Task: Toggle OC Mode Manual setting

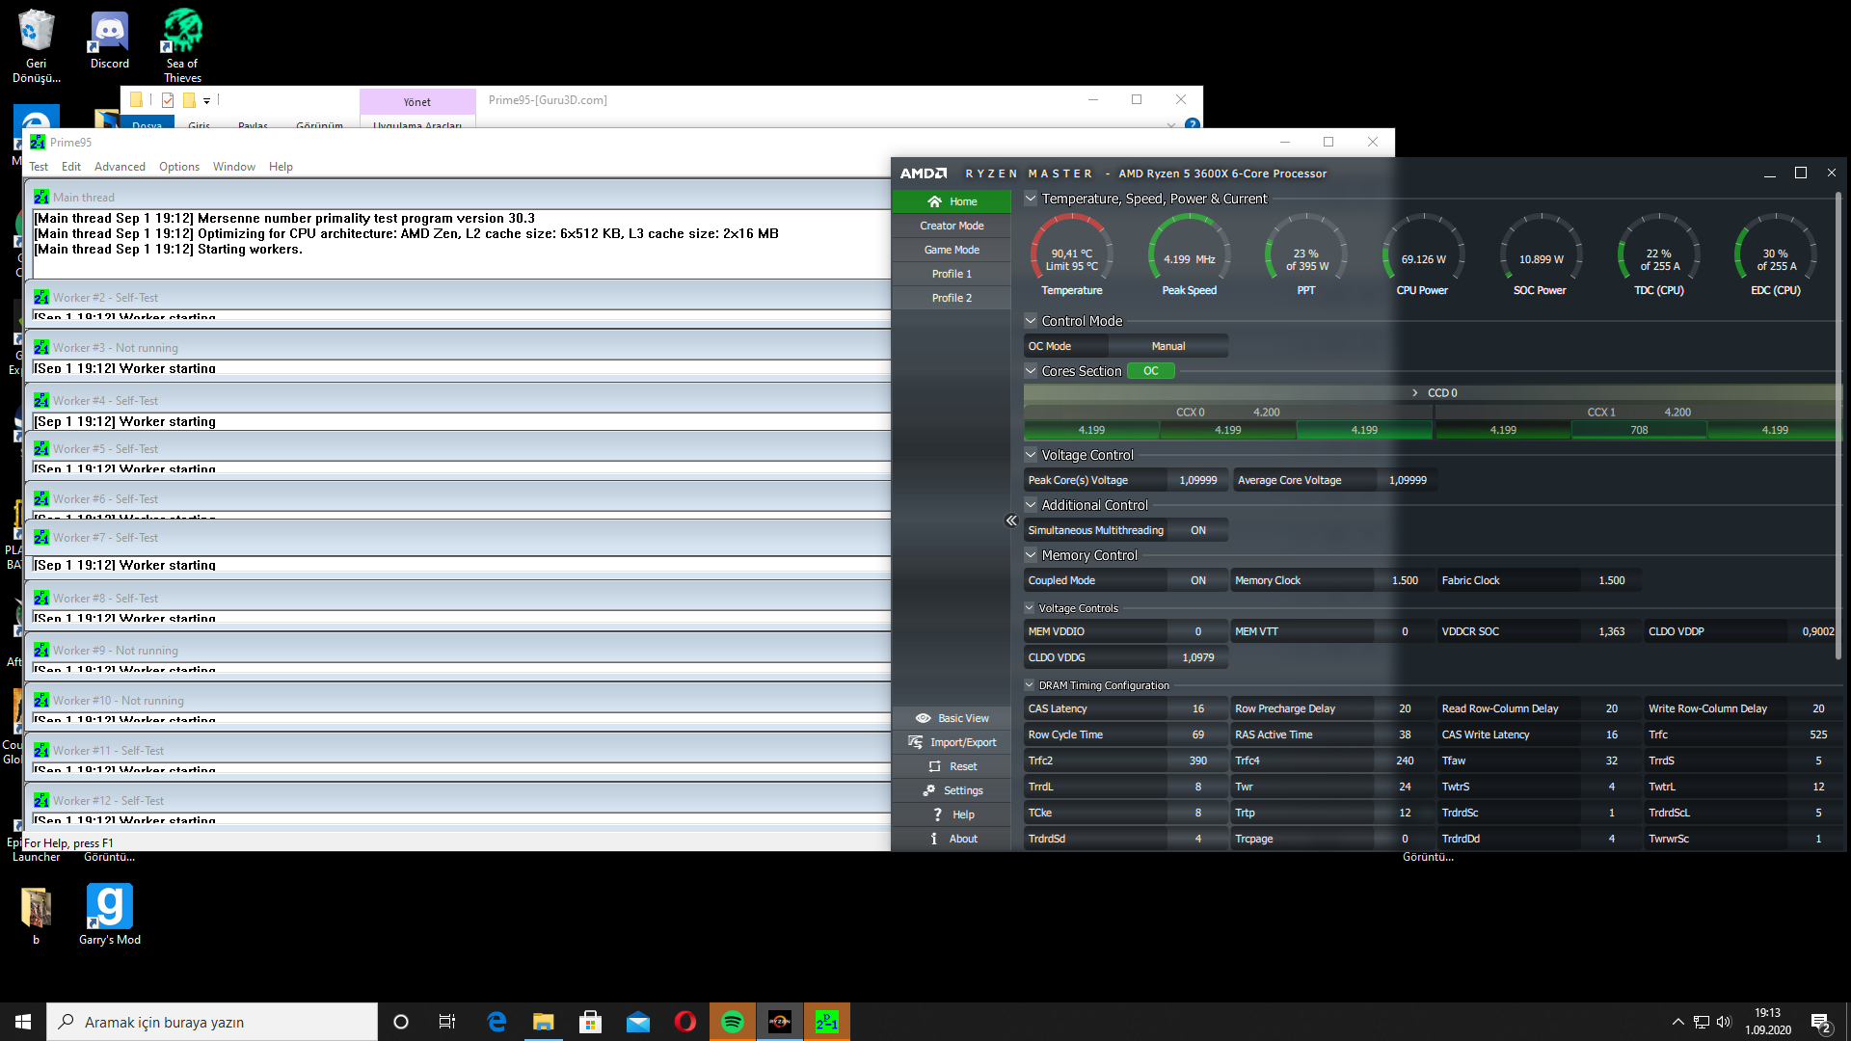Action: (1168, 346)
